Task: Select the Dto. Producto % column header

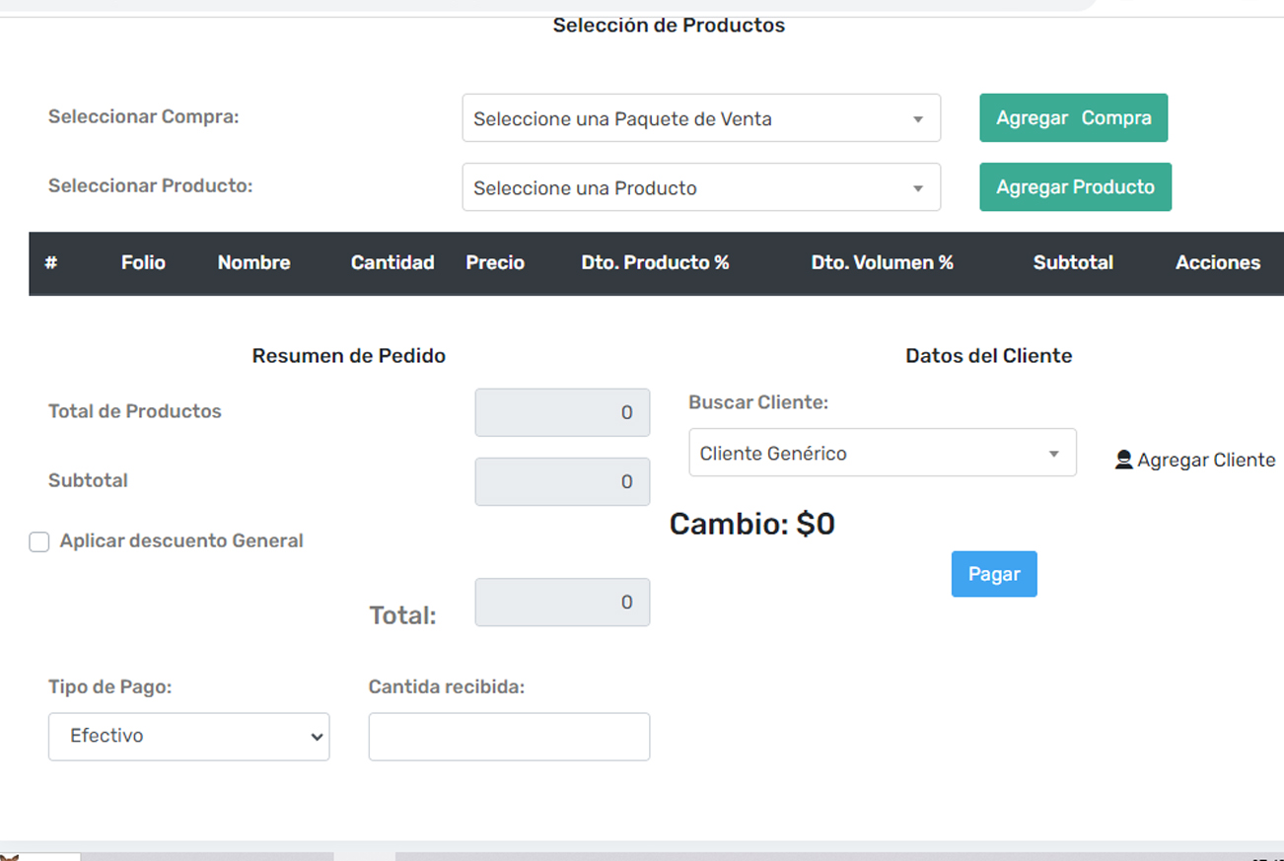Action: (655, 263)
